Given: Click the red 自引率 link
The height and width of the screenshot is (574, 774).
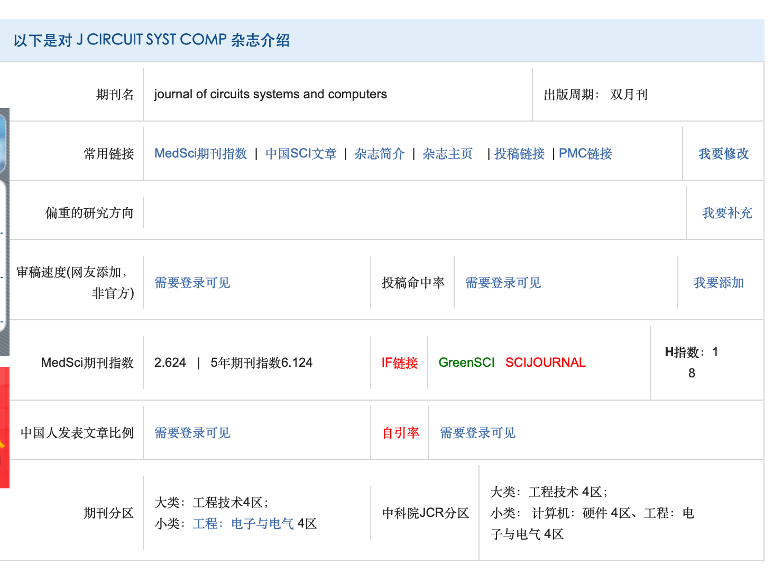Looking at the screenshot, I should click(400, 433).
